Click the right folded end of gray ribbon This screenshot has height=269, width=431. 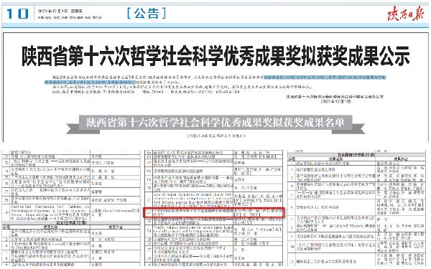coord(358,128)
